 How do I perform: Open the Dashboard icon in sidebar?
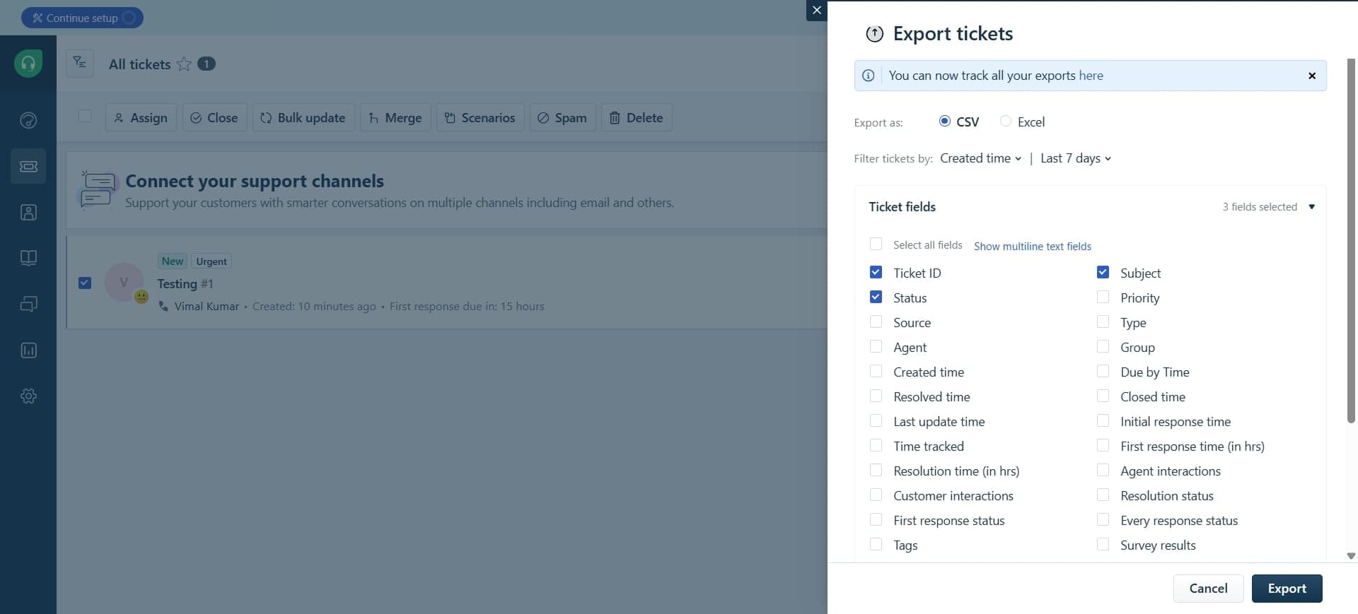tap(28, 120)
